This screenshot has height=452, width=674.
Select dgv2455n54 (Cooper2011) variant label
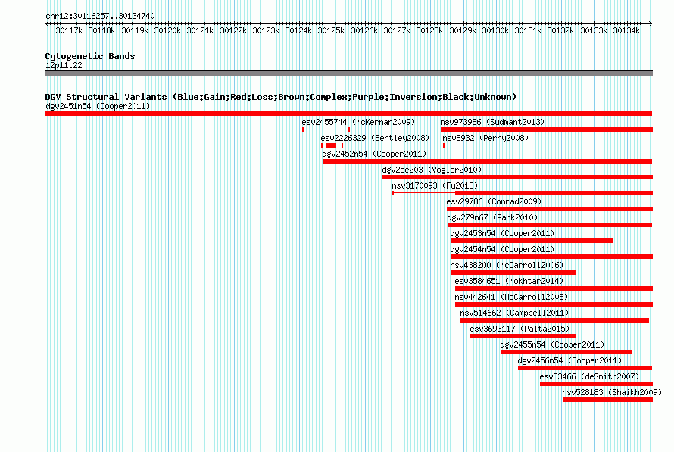tap(552, 344)
